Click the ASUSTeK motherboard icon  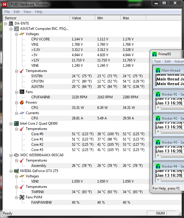coord(16,29)
